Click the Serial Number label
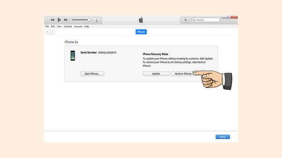 pyautogui.click(x=89, y=53)
